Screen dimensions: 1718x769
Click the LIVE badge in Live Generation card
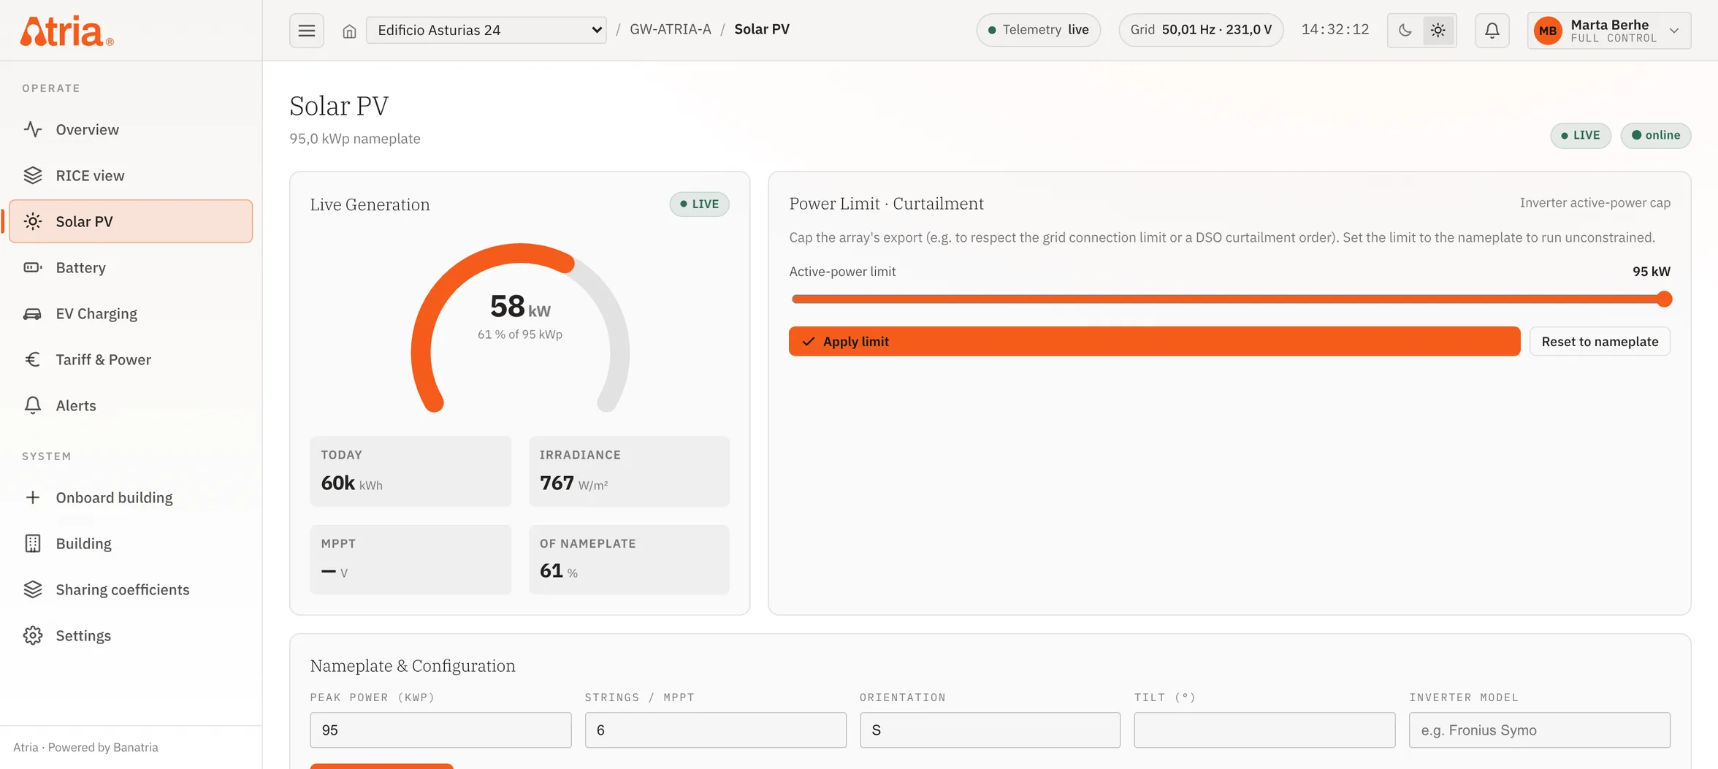(699, 204)
